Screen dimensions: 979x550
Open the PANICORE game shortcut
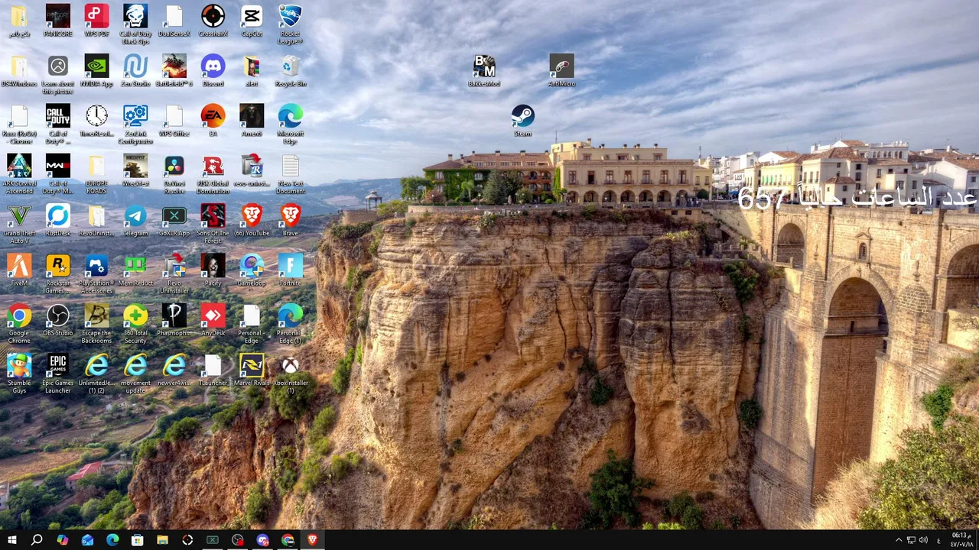tap(58, 21)
